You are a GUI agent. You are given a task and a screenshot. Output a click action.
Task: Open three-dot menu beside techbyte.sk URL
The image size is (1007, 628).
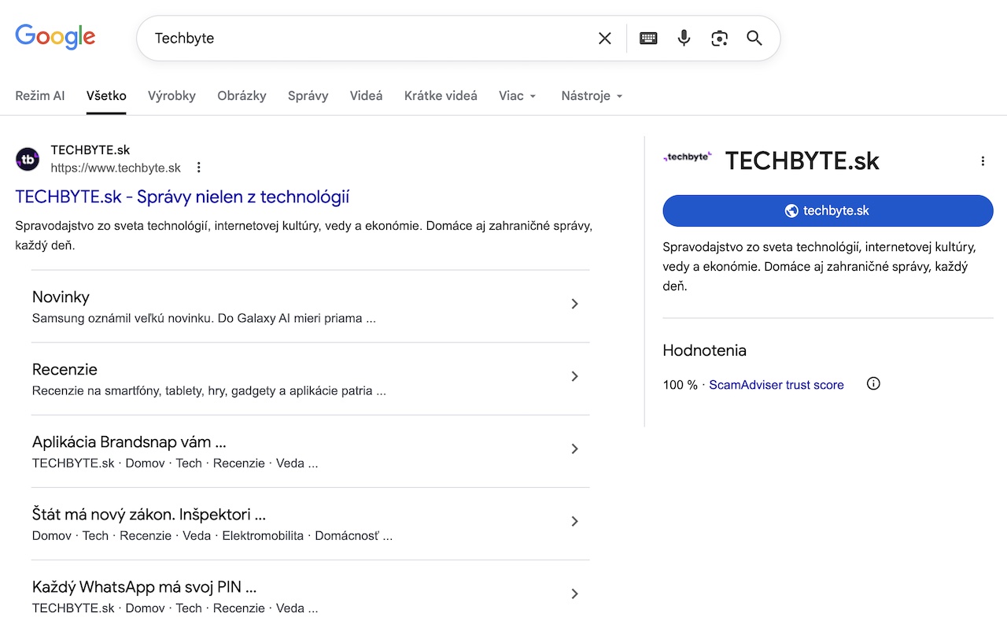click(x=199, y=168)
